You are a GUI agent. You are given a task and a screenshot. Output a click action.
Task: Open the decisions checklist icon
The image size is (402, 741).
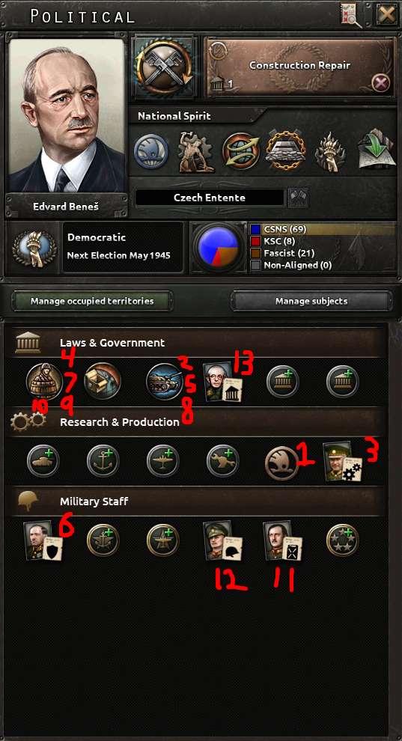tap(351, 15)
